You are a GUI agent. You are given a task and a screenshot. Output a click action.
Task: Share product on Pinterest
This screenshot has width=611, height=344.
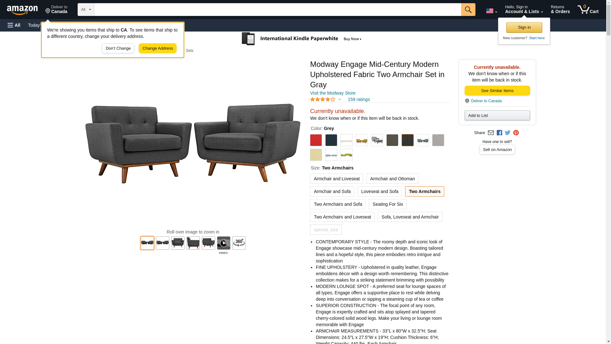(x=516, y=133)
